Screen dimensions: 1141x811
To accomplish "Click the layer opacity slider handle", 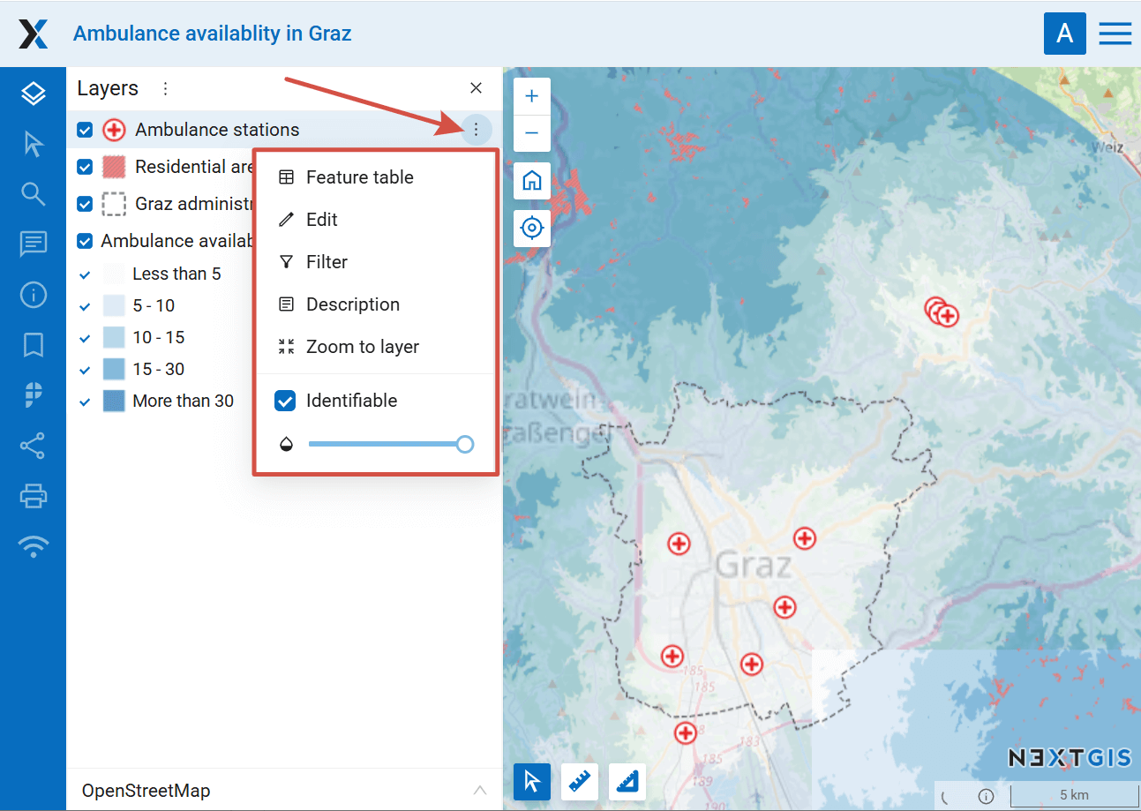I will [465, 445].
